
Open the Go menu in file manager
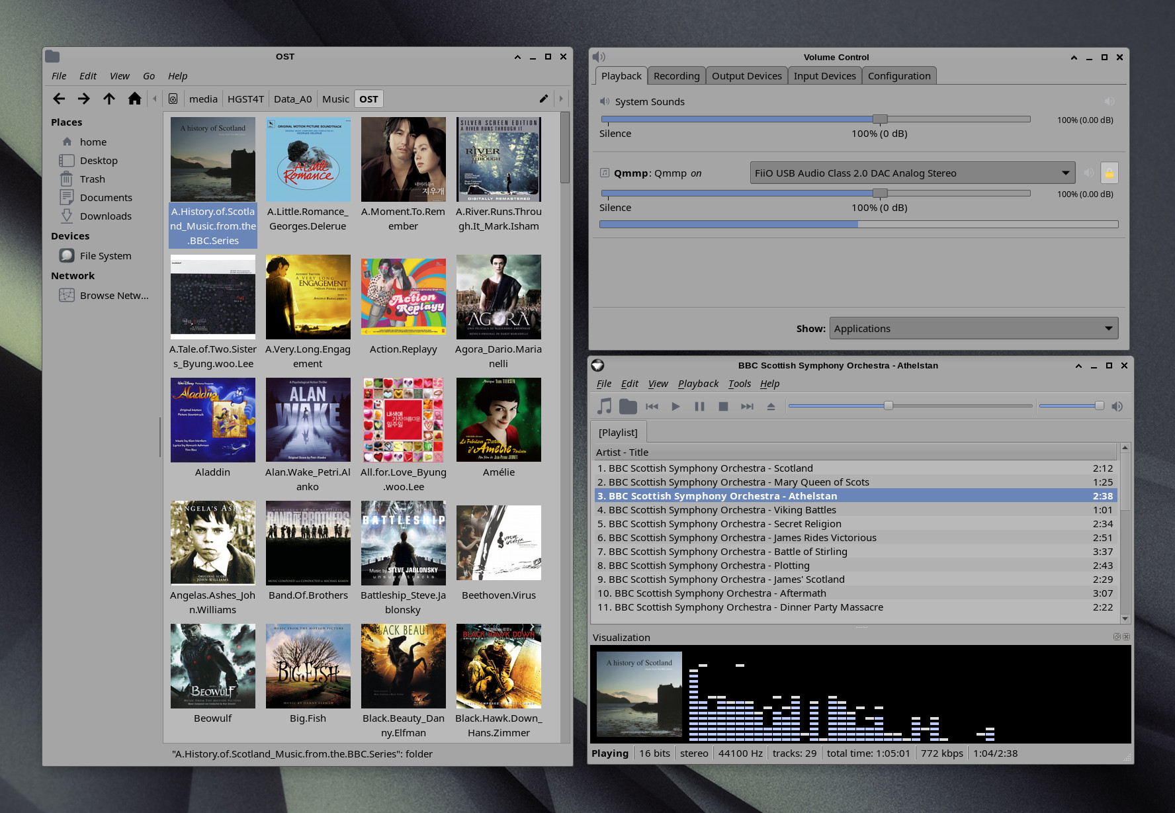(x=149, y=76)
